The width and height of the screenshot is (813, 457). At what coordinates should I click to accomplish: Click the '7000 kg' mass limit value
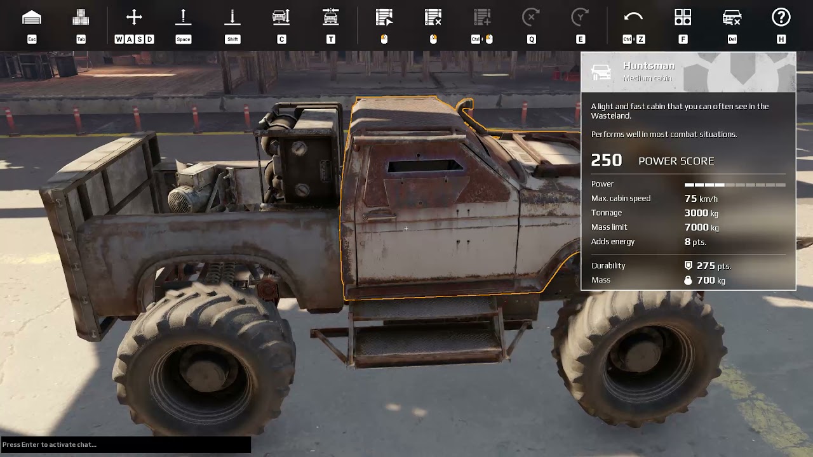tap(702, 227)
